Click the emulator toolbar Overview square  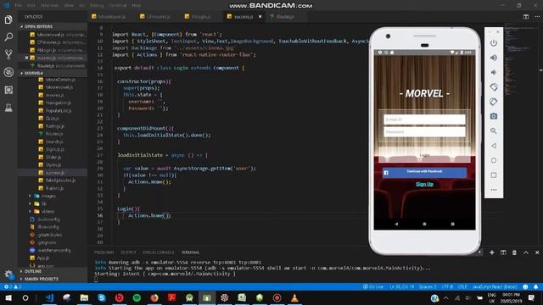pos(494,175)
